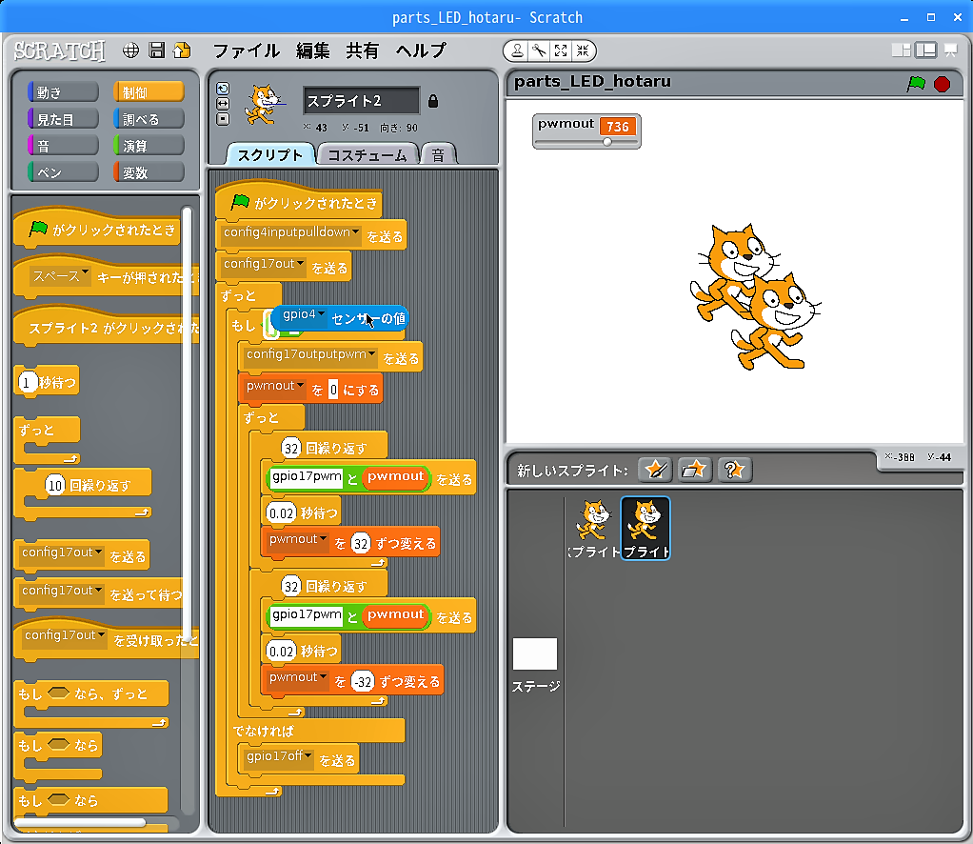Click the 0.02 wait value in first loop
This screenshot has height=844, width=973.
(281, 513)
